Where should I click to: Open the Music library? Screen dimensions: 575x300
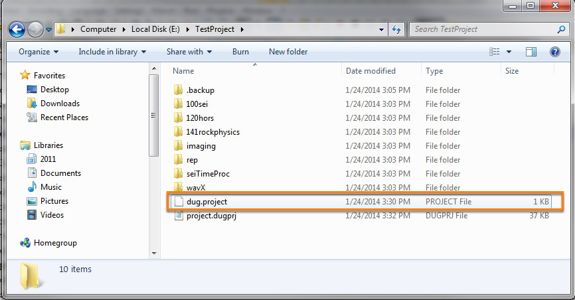coord(51,187)
